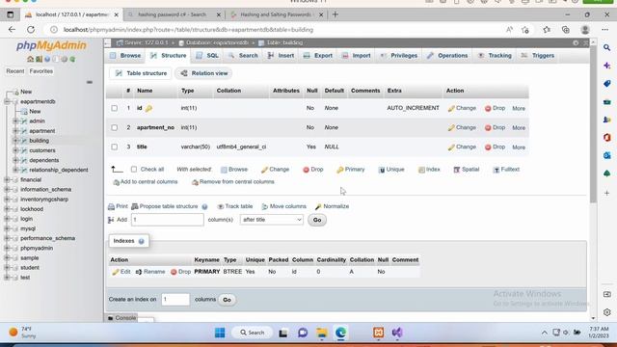Screen dimensions: 617x347
Task: Drop the title column
Action: point(495,147)
